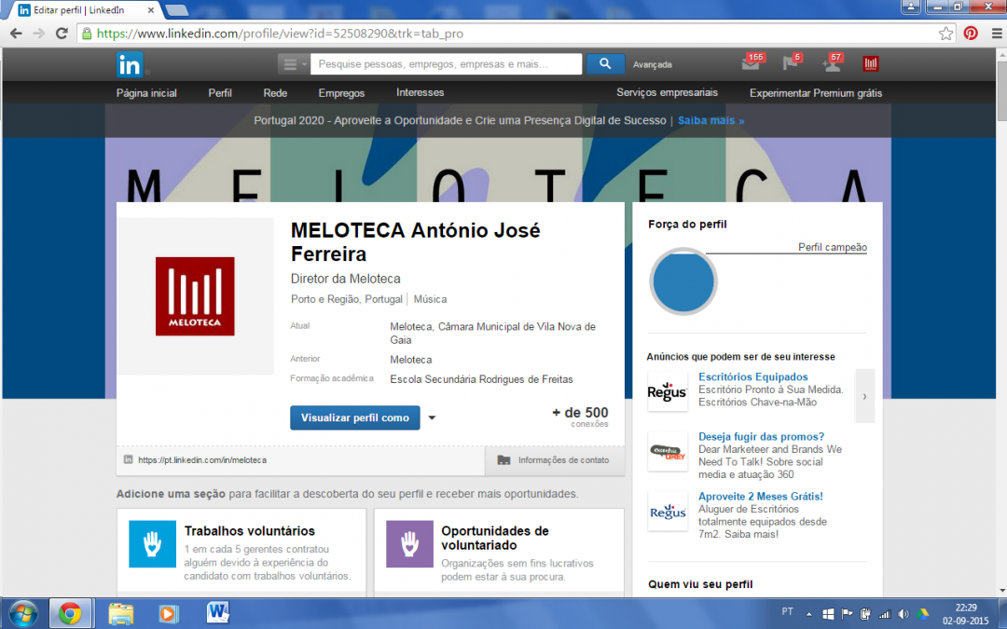The height and width of the screenshot is (629, 1007).
Task: Open the notifications flag icon
Action: [791, 63]
